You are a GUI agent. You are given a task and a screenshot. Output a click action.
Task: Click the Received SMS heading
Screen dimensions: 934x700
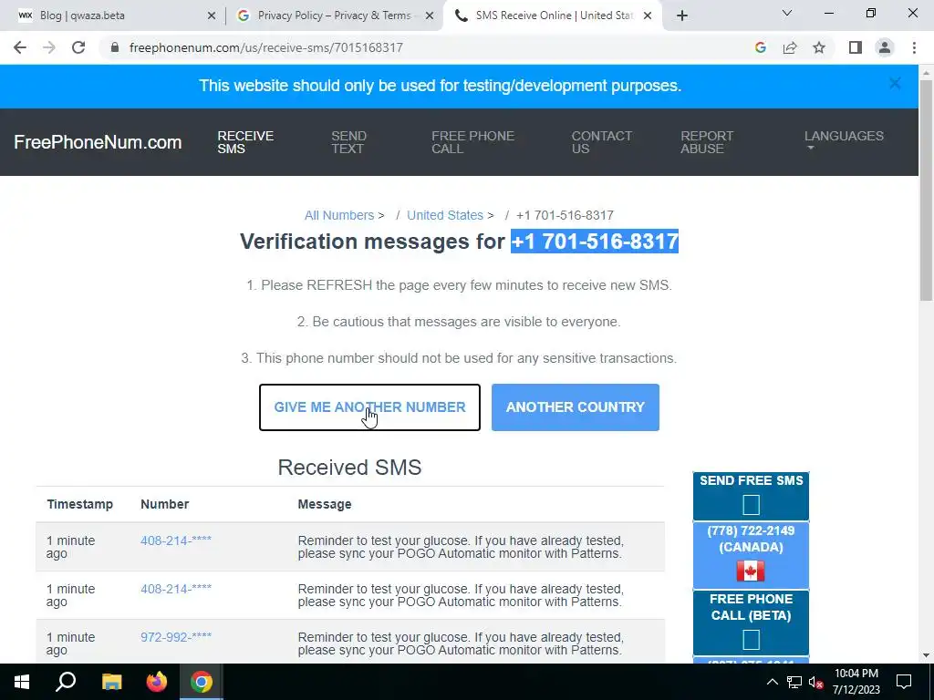(349, 468)
